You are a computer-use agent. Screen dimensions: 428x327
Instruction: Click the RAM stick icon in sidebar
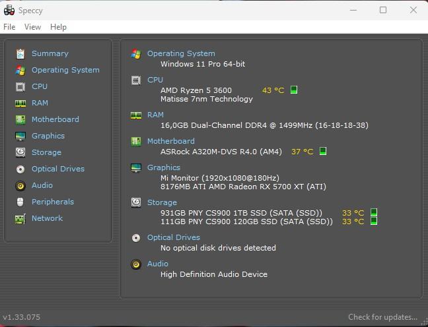tap(20, 104)
